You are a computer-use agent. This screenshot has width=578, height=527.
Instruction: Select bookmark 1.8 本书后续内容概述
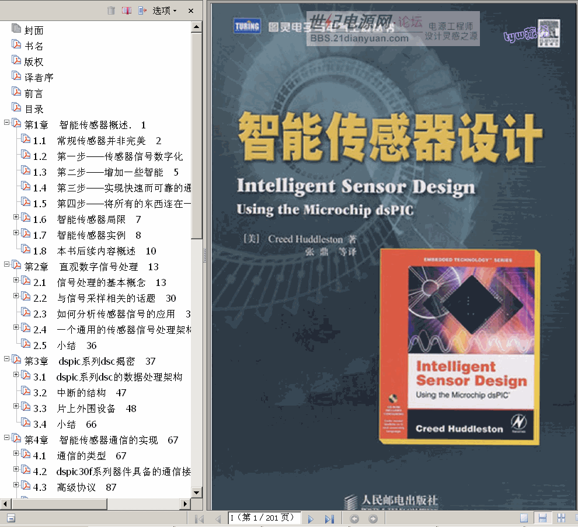click(95, 252)
